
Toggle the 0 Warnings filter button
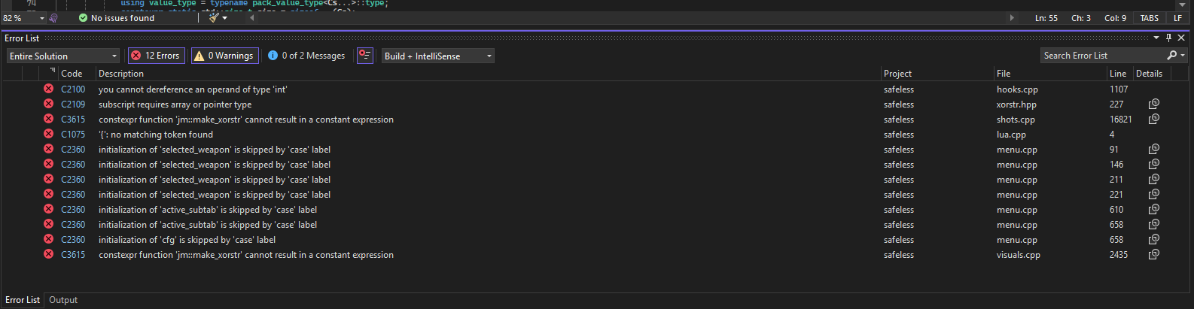point(224,56)
